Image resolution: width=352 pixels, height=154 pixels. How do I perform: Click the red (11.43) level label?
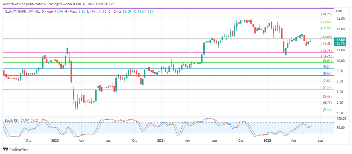pos(326,44)
